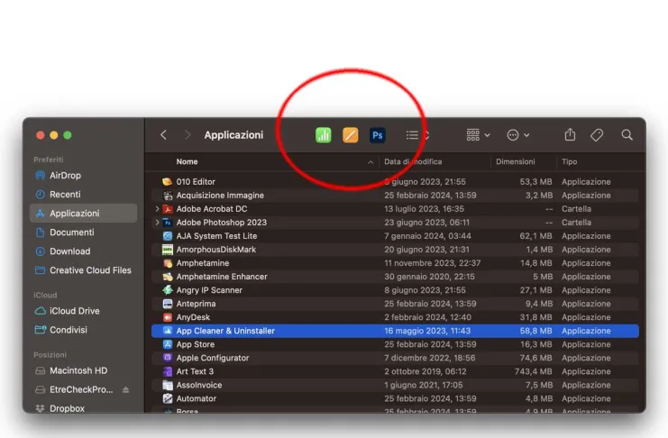This screenshot has width=668, height=438.
Task: Click the date 16 maggio 2023, 11:43
Action: click(427, 331)
